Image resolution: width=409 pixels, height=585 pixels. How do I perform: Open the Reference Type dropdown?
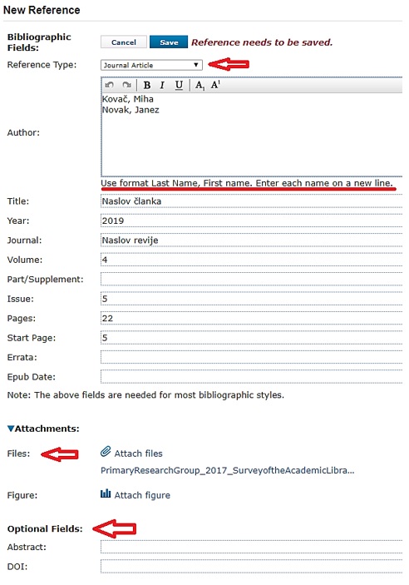click(x=151, y=65)
